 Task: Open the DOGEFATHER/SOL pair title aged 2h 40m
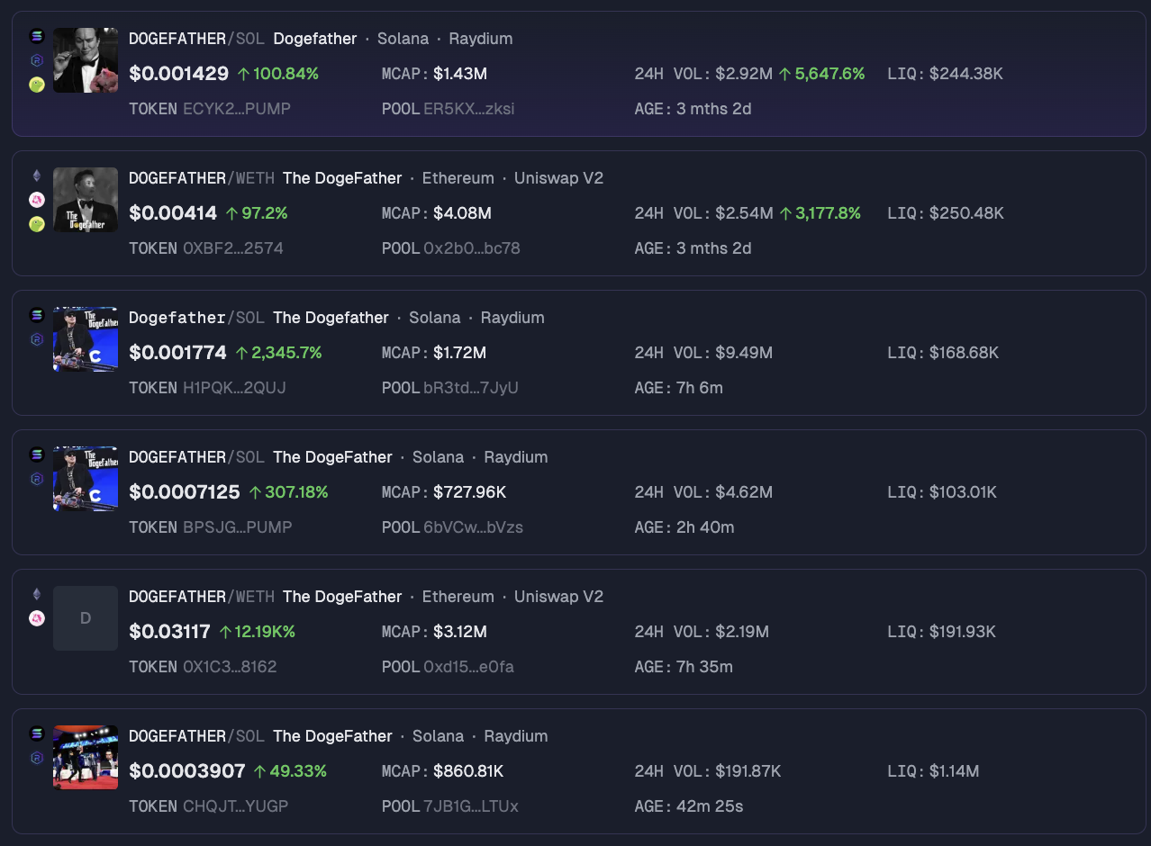(196, 457)
